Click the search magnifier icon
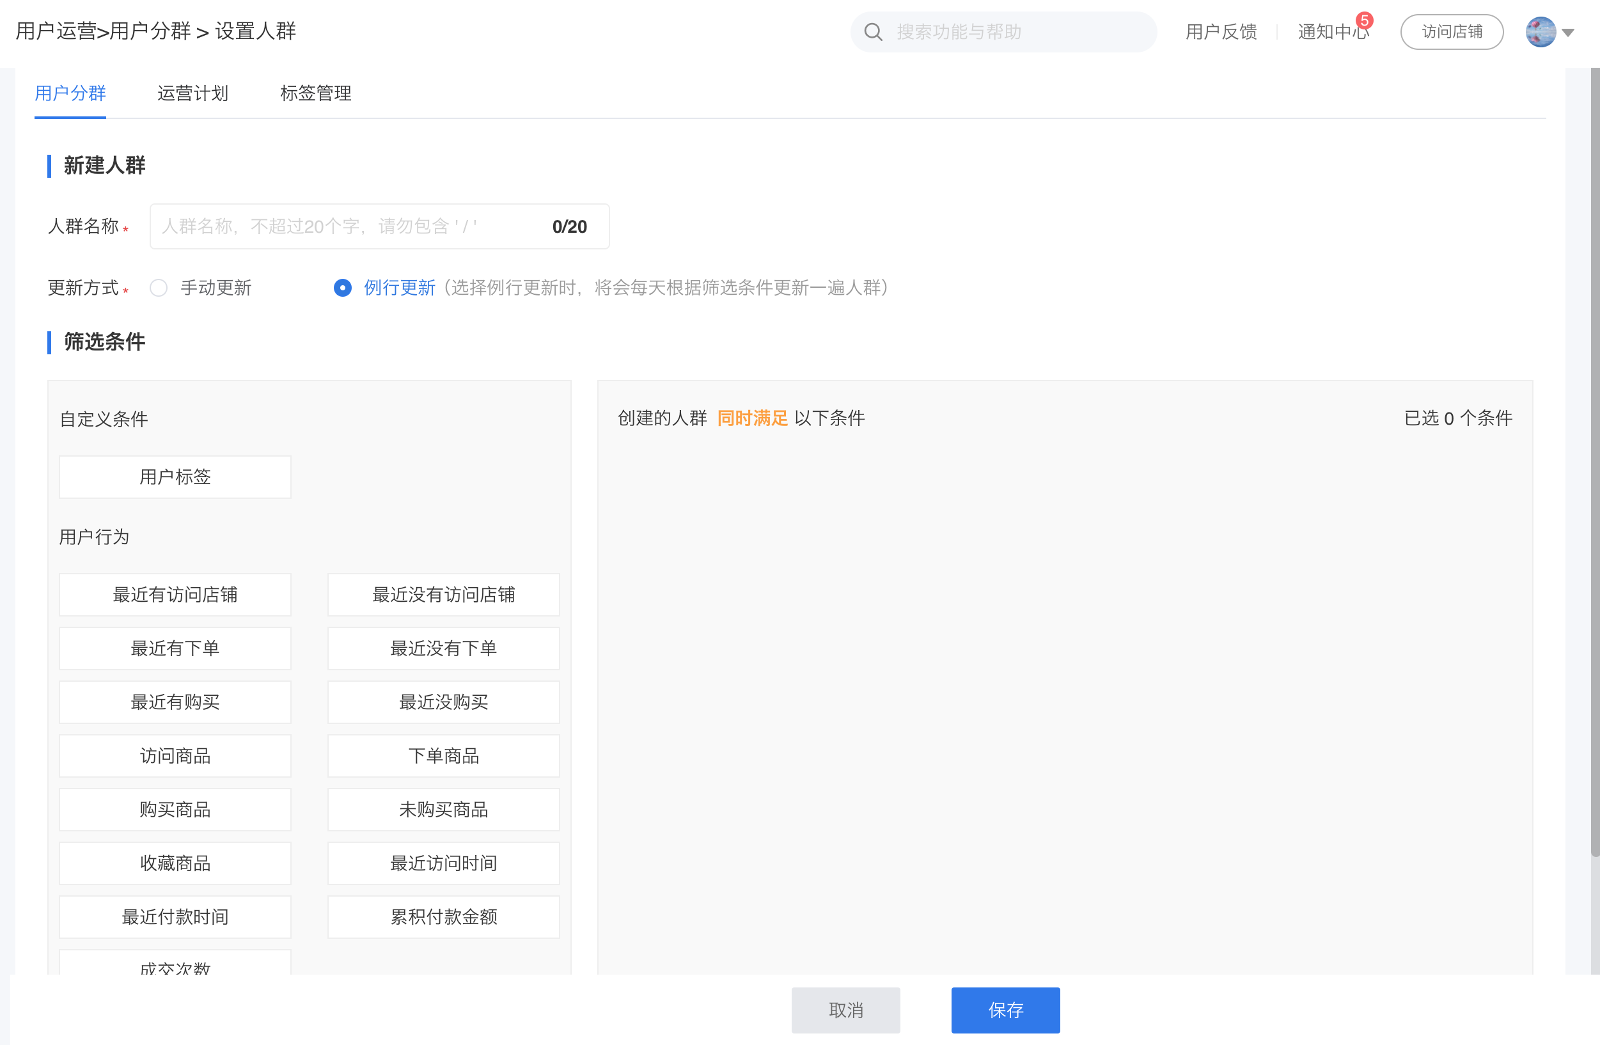The height and width of the screenshot is (1045, 1600). (873, 31)
